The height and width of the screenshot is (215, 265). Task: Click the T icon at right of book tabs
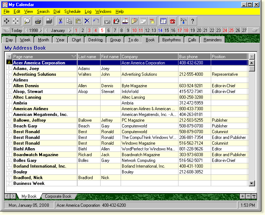pos(254,196)
